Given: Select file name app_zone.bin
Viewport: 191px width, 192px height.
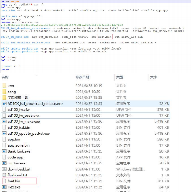Looking at the screenshot, I should (x=19, y=145).
